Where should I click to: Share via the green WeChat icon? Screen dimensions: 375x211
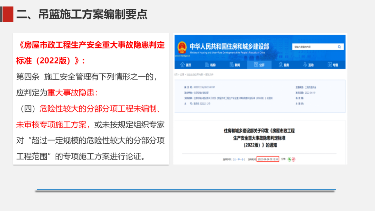(289, 159)
